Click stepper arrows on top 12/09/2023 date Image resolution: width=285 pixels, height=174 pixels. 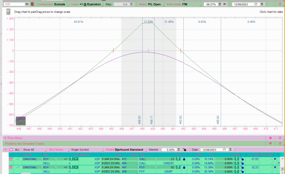tap(262, 4)
